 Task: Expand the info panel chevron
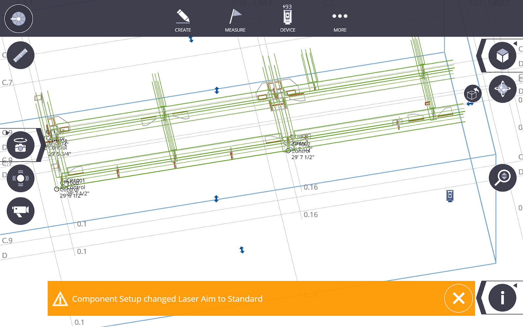481,298
